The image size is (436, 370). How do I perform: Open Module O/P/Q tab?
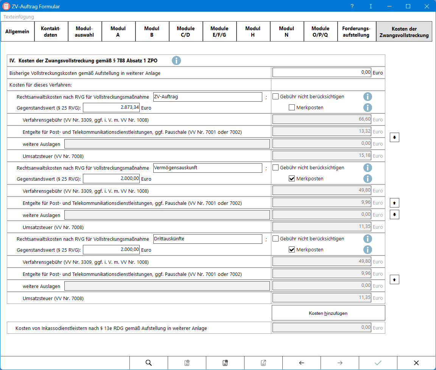coord(320,31)
